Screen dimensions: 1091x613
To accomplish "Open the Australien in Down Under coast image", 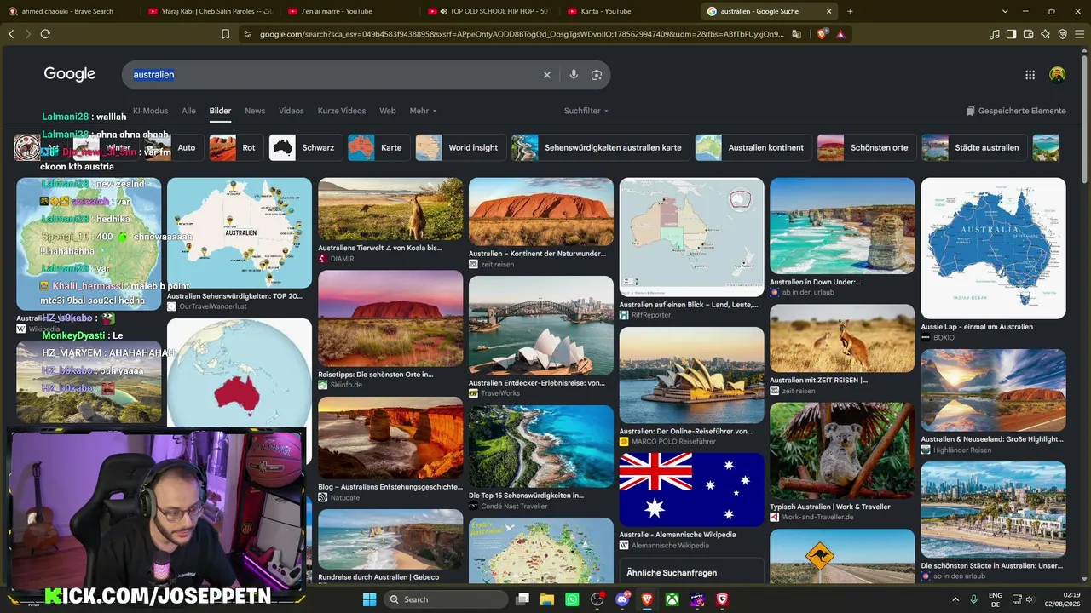I will [x=842, y=226].
